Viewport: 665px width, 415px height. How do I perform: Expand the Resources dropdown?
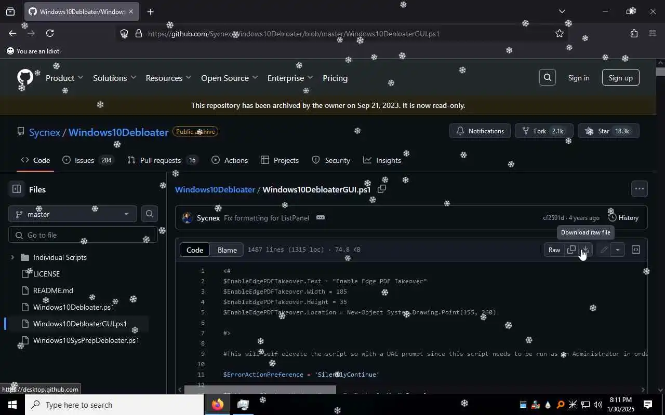[x=168, y=78]
